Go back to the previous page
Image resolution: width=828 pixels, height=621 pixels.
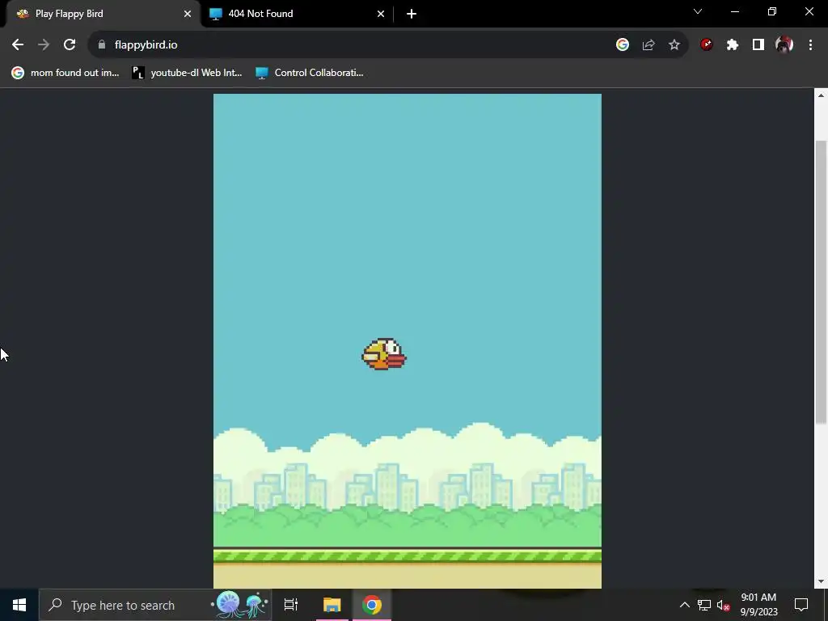[x=18, y=45]
